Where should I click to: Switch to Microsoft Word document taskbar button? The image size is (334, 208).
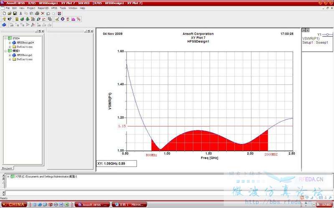click(x=129, y=205)
